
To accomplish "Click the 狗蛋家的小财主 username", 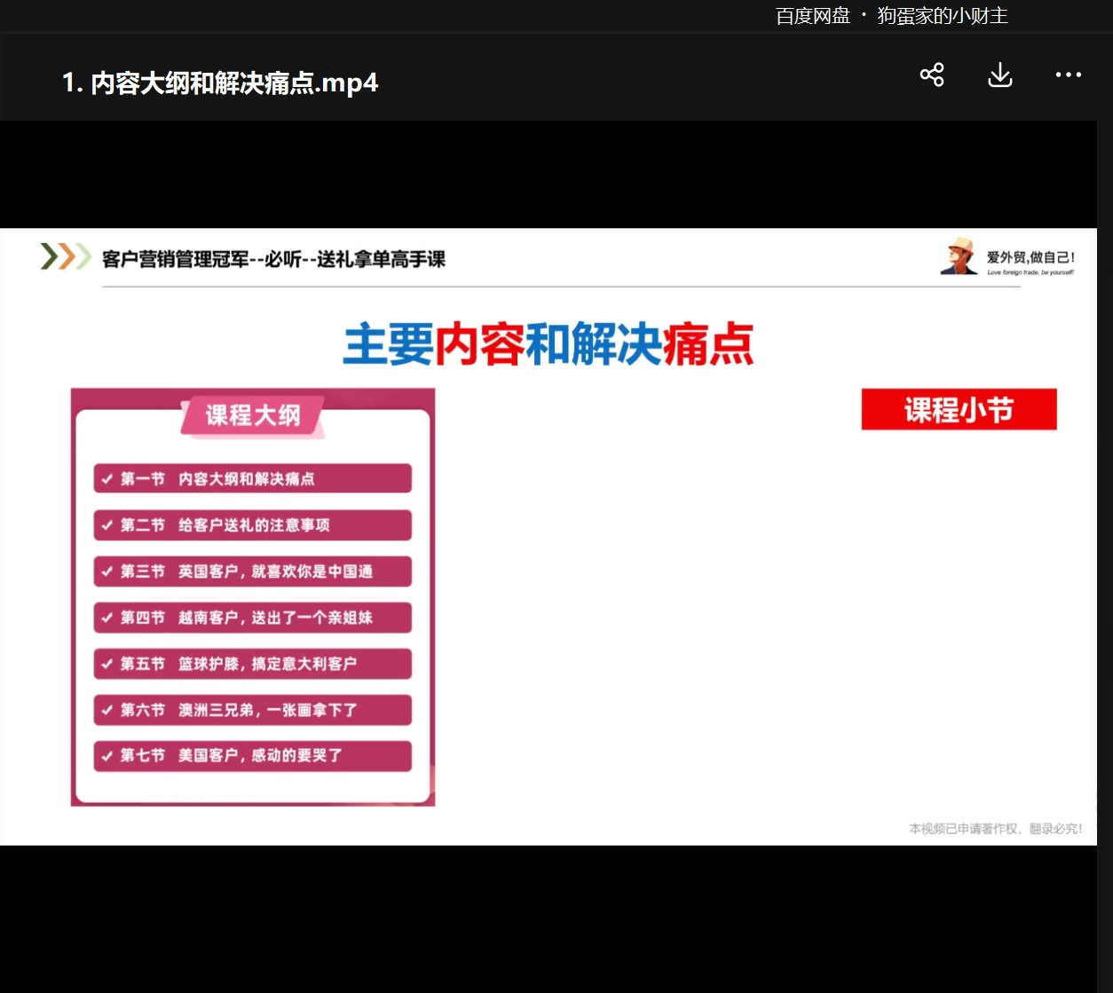I will click(x=943, y=16).
